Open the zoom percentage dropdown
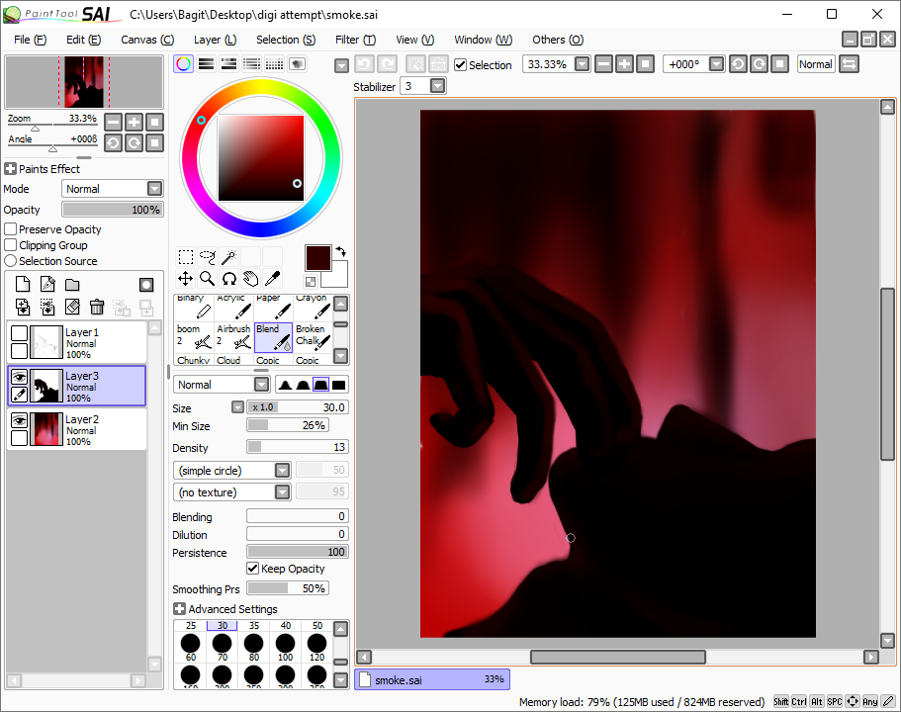 point(583,64)
